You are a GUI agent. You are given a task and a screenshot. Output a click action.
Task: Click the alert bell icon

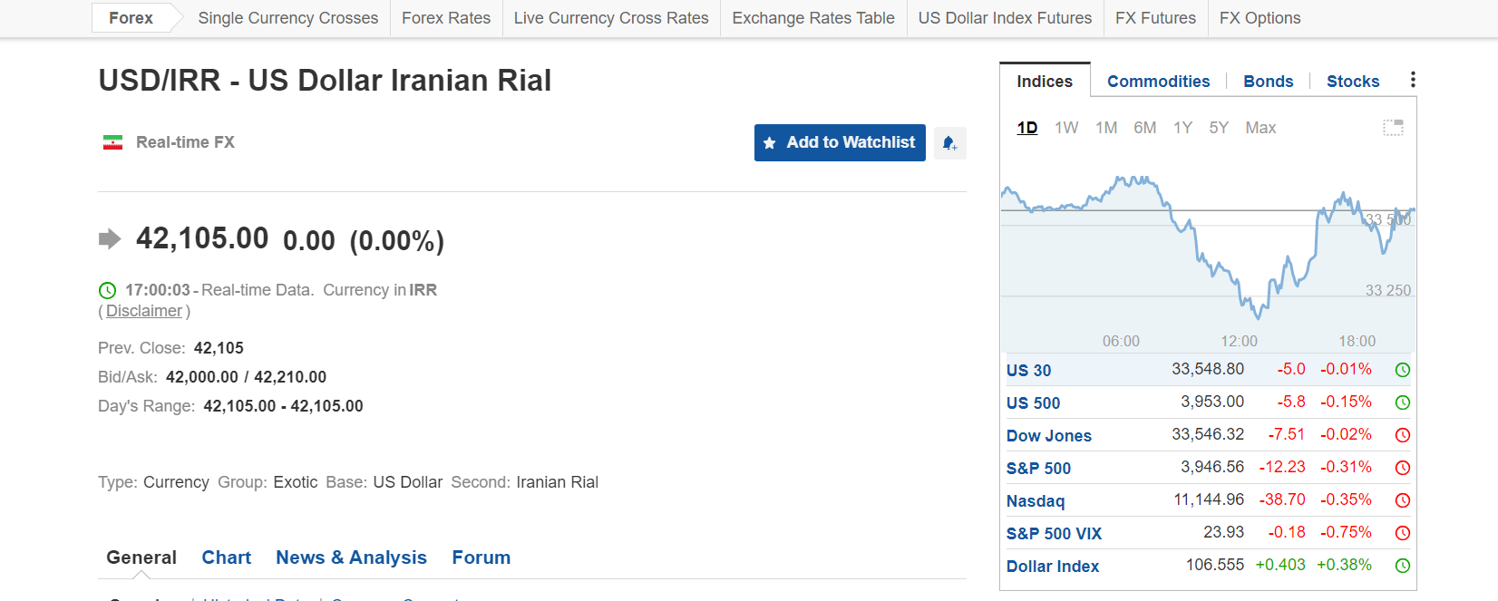click(x=949, y=143)
